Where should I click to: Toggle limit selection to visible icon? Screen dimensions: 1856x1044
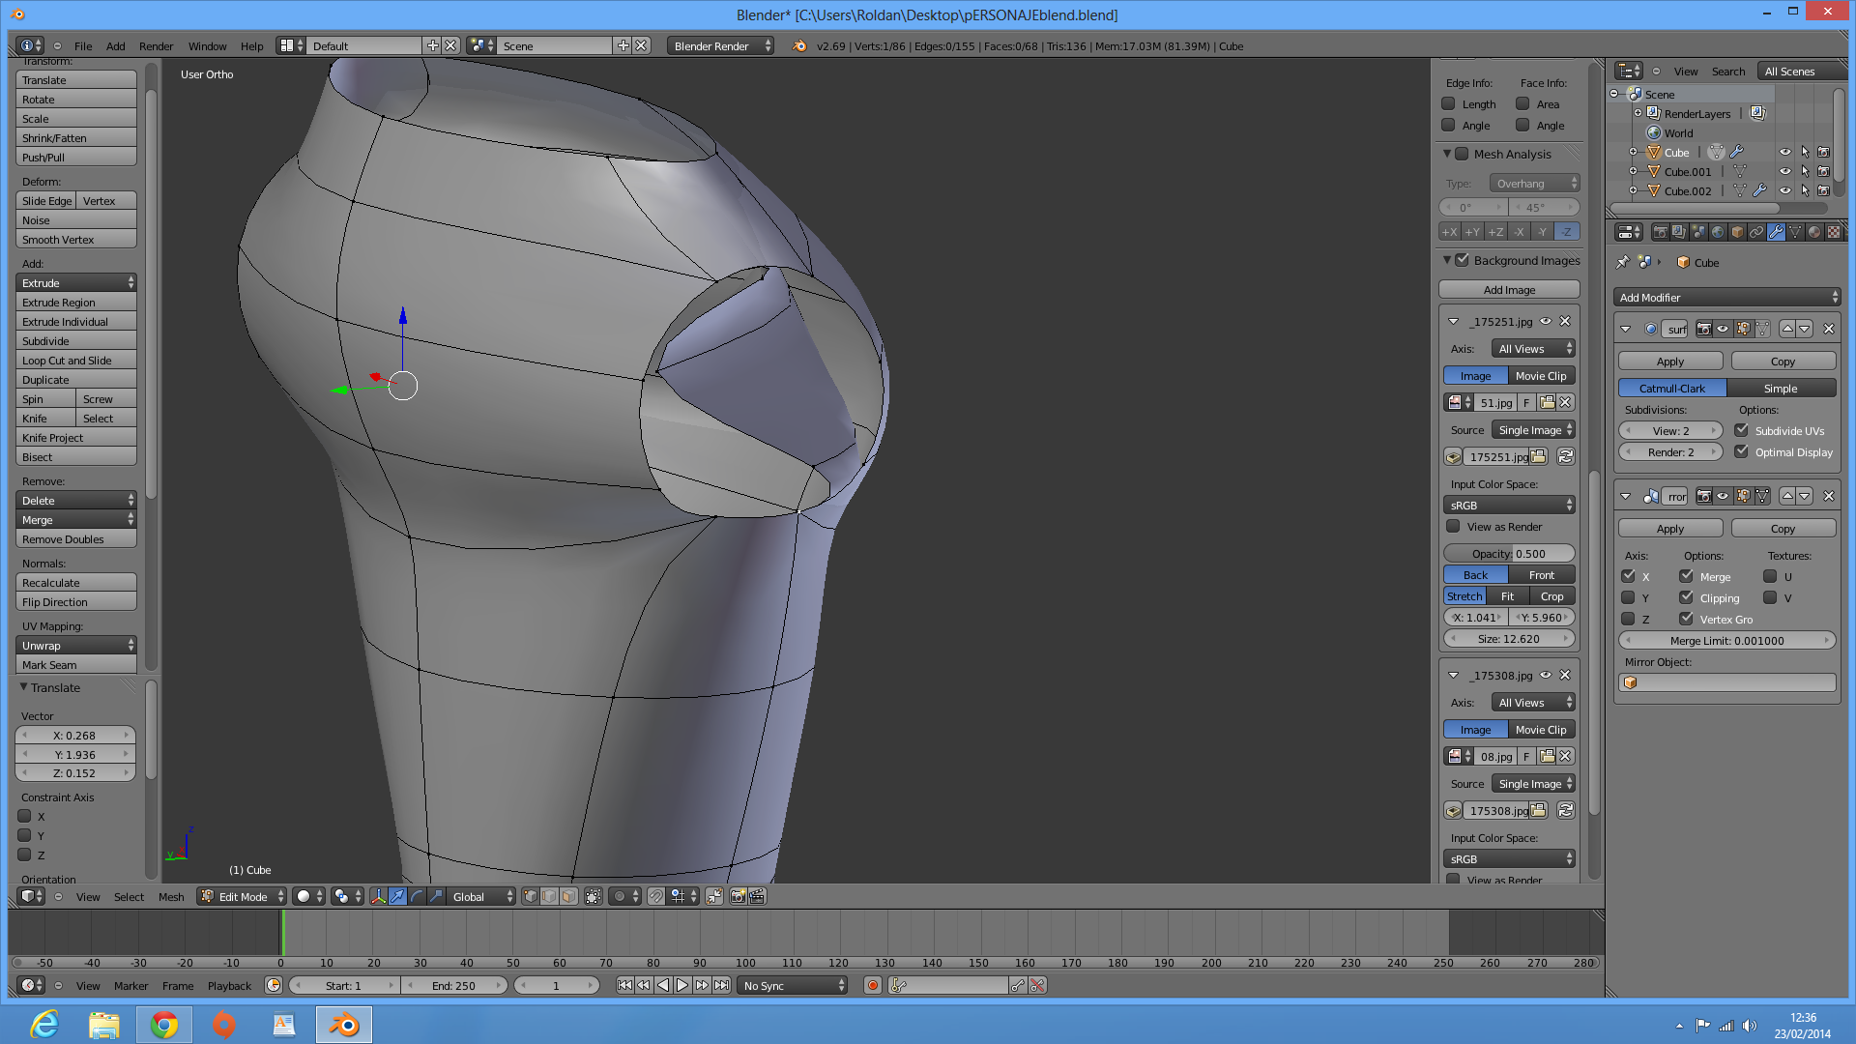click(x=594, y=897)
